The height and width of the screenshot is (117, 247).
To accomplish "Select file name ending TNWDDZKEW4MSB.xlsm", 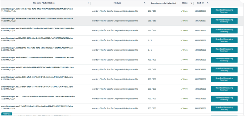I will point(38,96).
